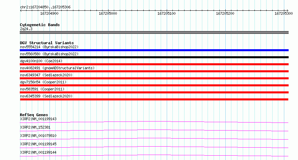Click the right arrow end of ruler
The height and width of the screenshot is (160, 298).
click(x=288, y=11)
